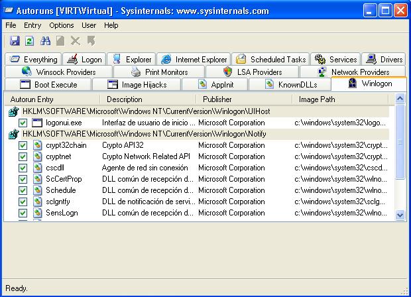Open the Internet Explorer tab
The image size is (411, 297).
(x=194, y=59)
